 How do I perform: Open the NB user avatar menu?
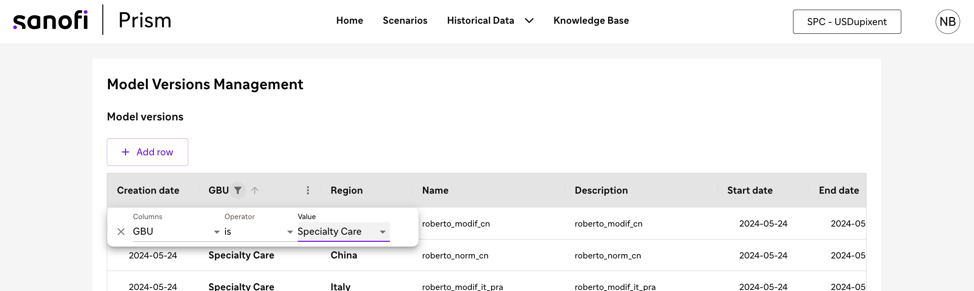pyautogui.click(x=947, y=22)
